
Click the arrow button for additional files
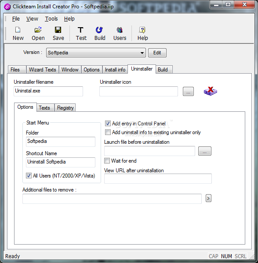(x=208, y=198)
